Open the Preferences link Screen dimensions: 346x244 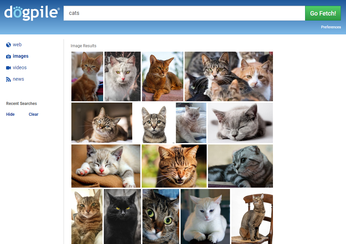coord(330,27)
